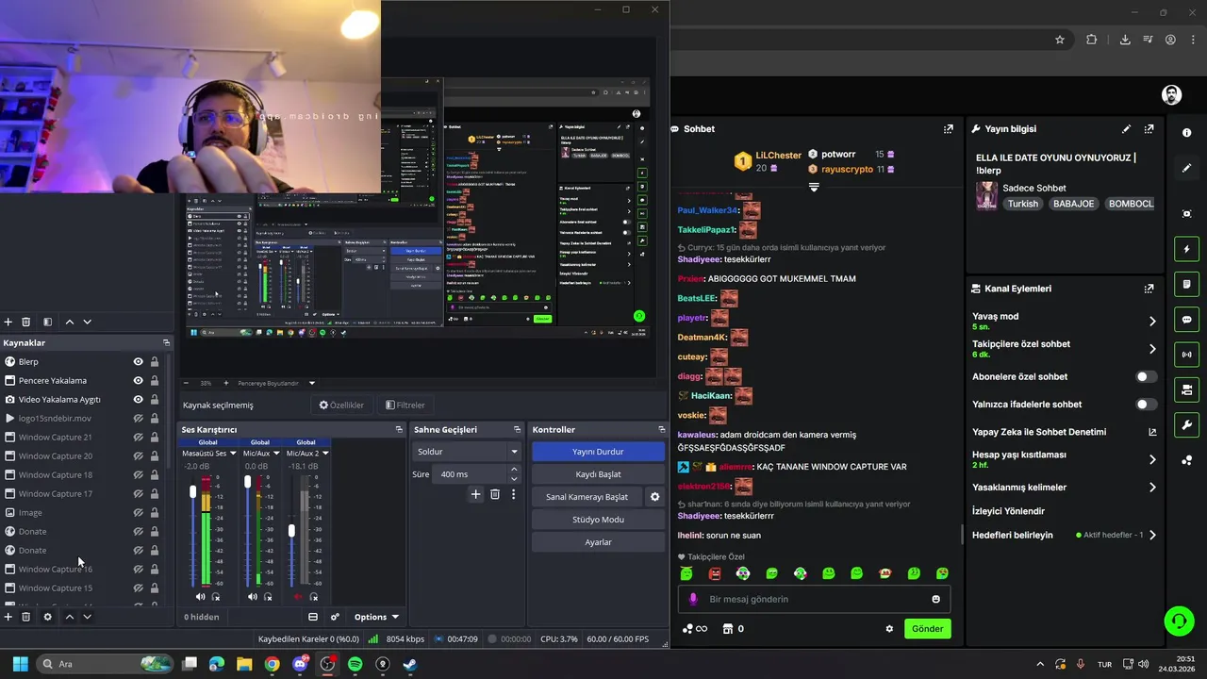
Task: Pop out the Kanal Eylemleri panel
Action: (1149, 289)
